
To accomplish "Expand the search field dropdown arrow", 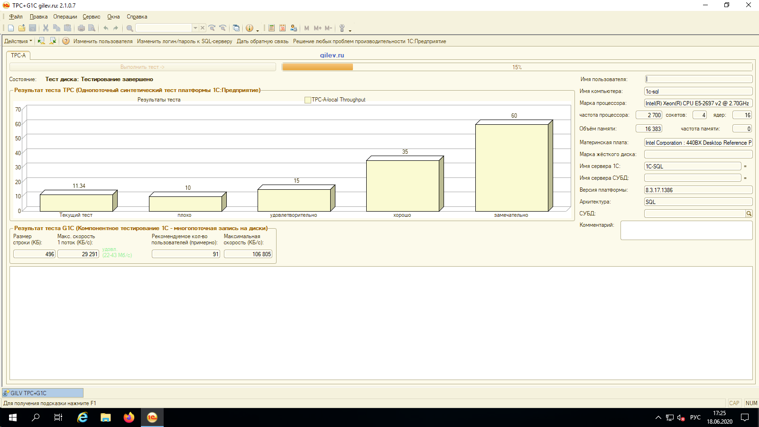I will 195,28.
